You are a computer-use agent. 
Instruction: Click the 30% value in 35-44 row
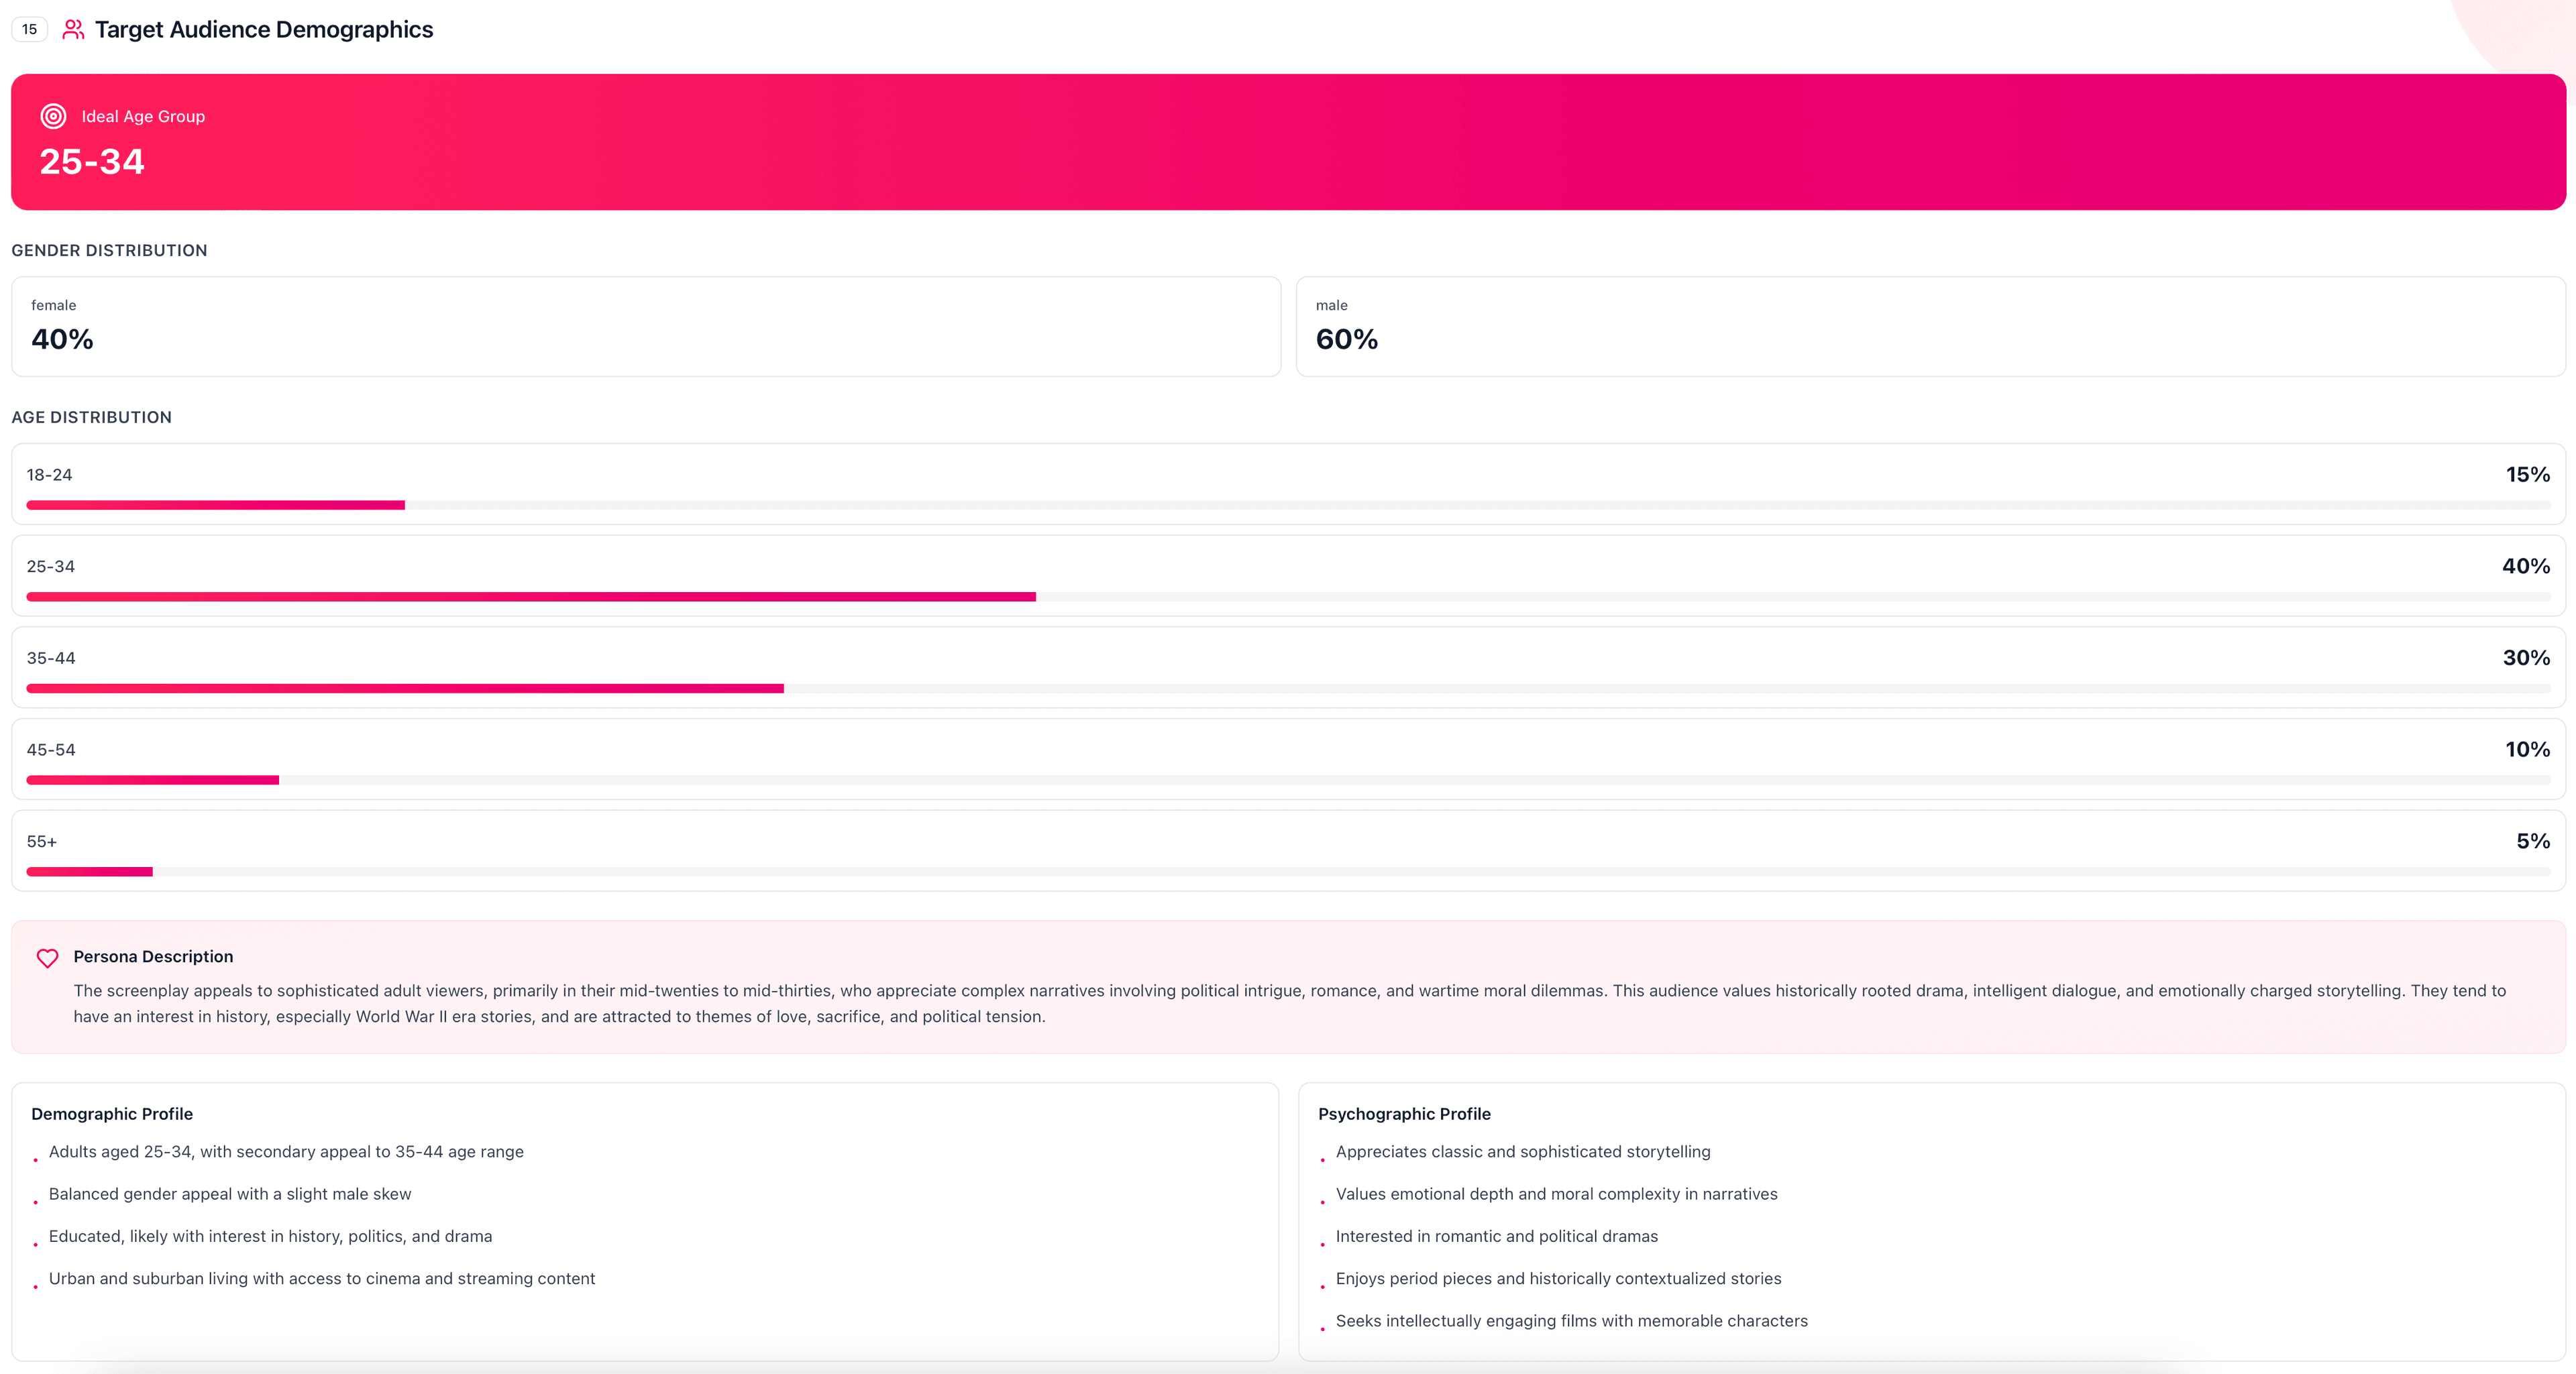tap(2526, 659)
